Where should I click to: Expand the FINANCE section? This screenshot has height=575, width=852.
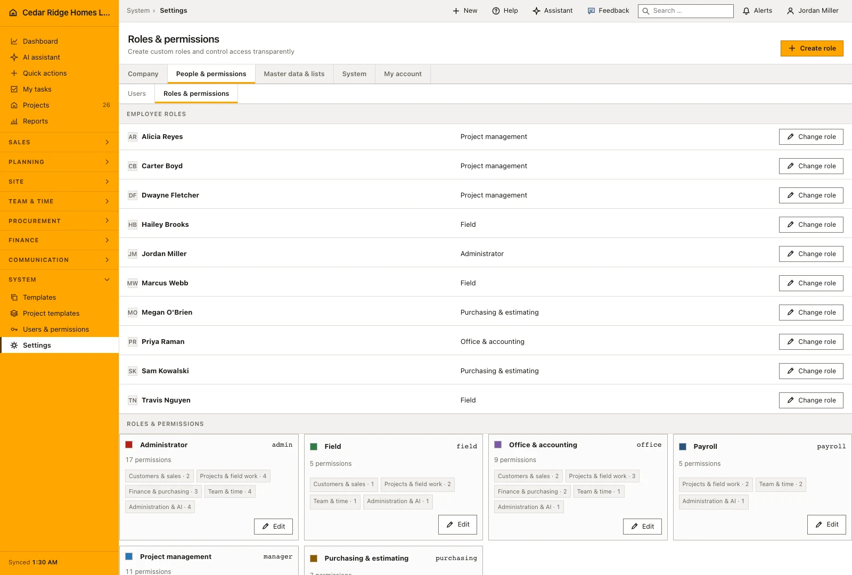coord(59,240)
